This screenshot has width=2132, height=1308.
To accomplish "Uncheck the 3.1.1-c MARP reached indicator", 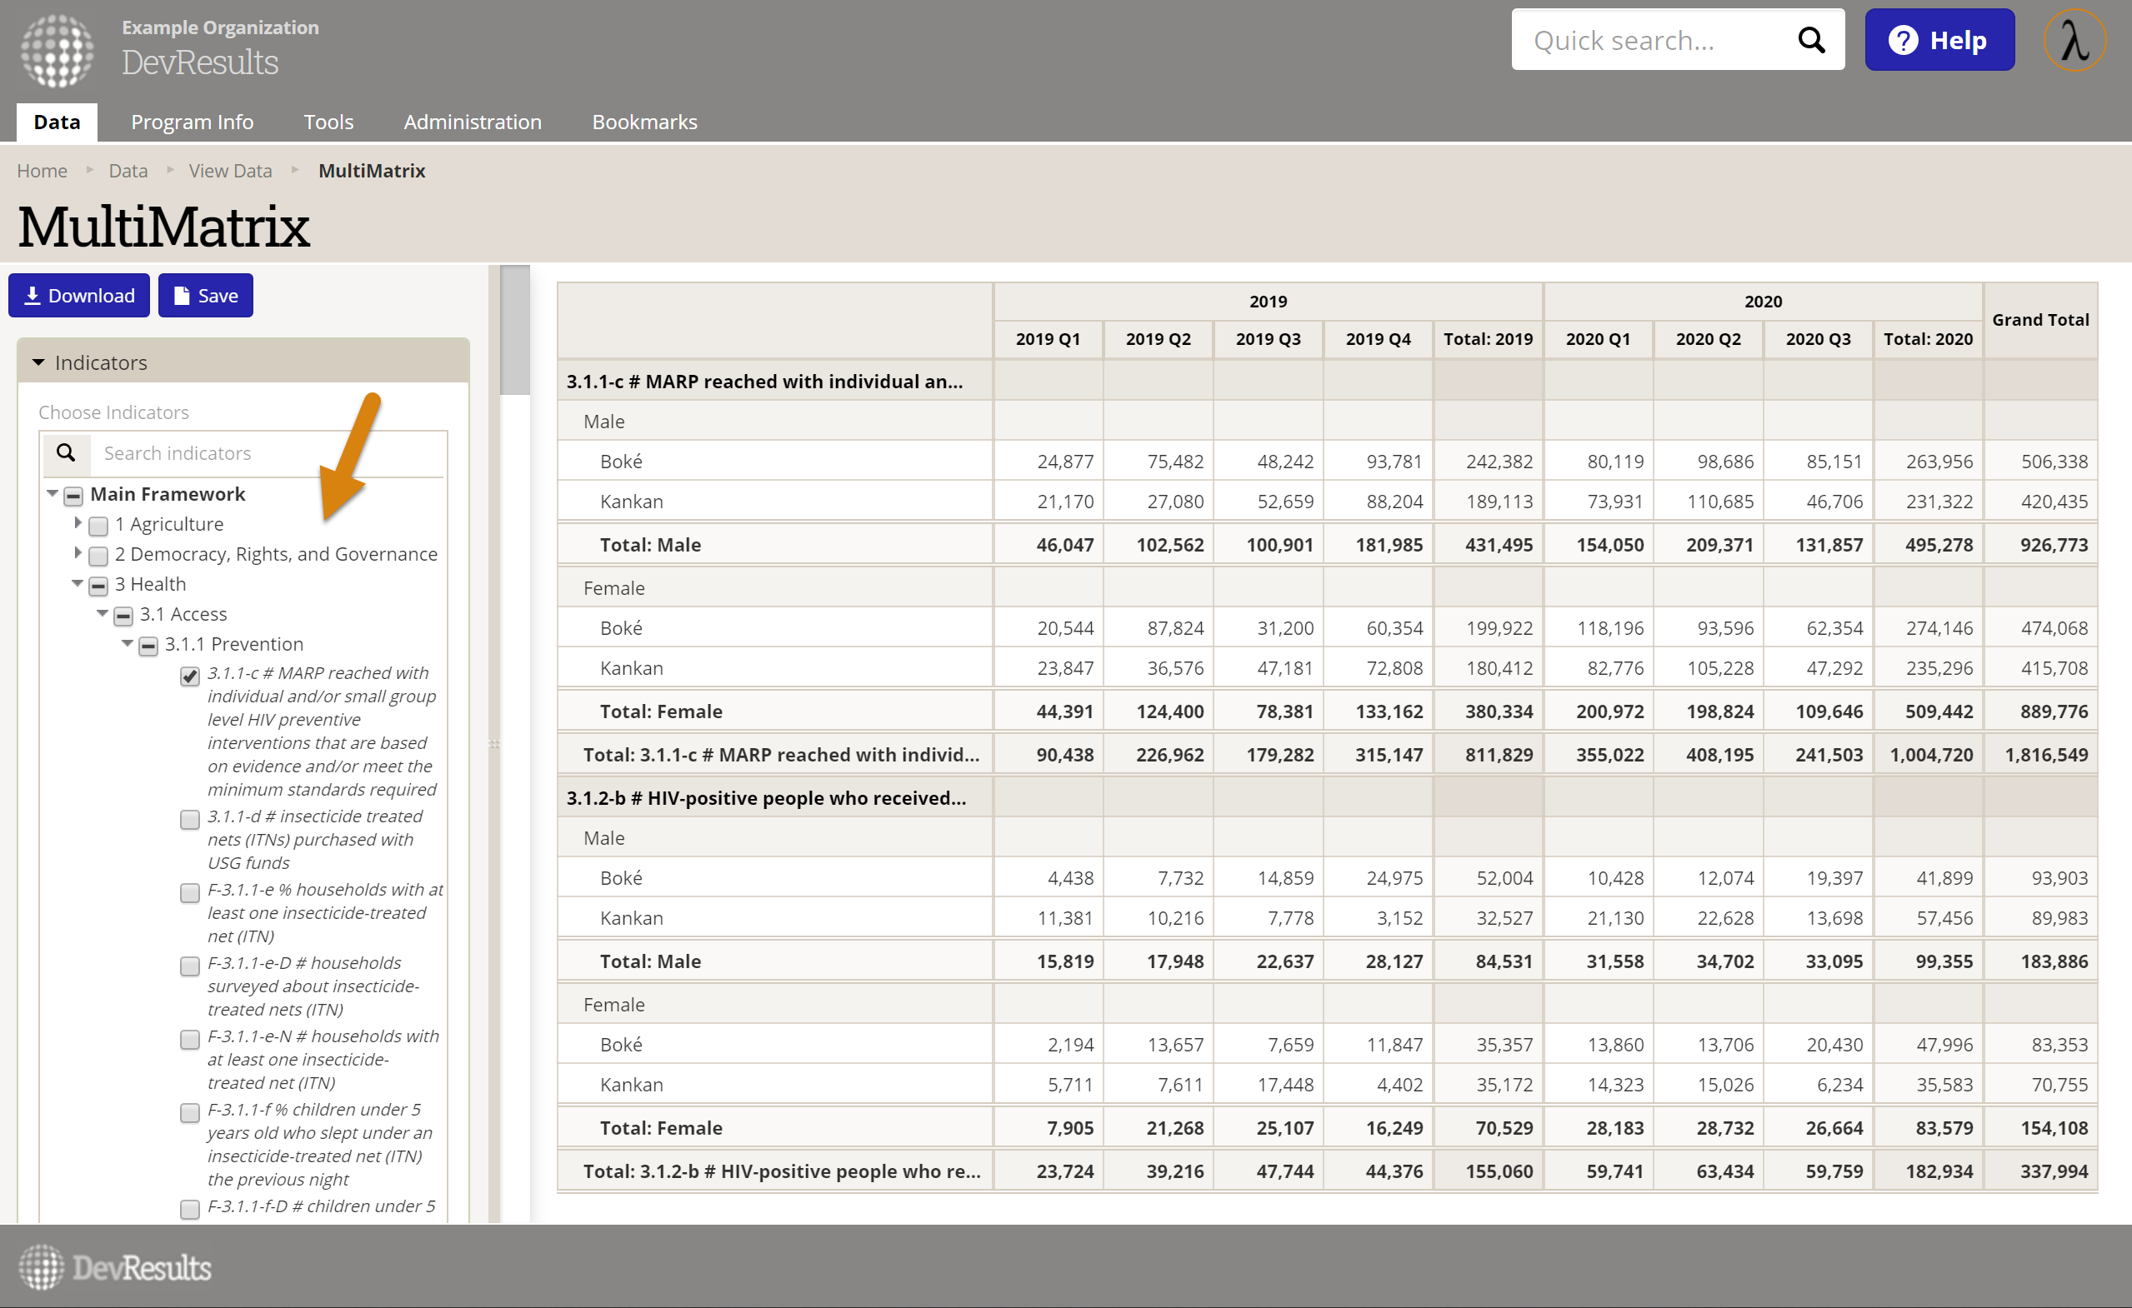I will [x=189, y=676].
